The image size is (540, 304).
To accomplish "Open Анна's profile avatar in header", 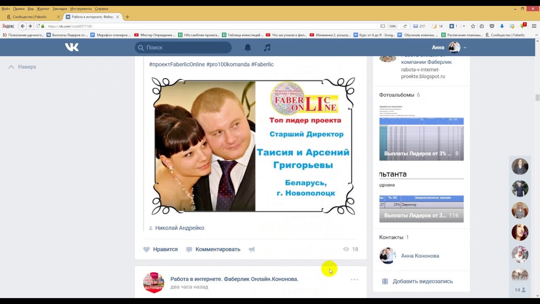I will (x=454, y=47).
